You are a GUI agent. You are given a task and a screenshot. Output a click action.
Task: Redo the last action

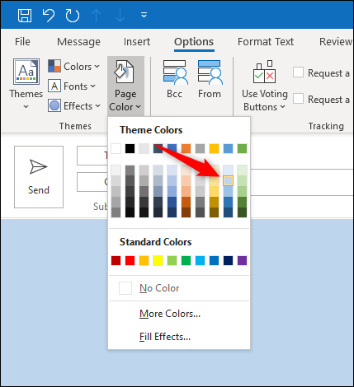click(x=73, y=15)
